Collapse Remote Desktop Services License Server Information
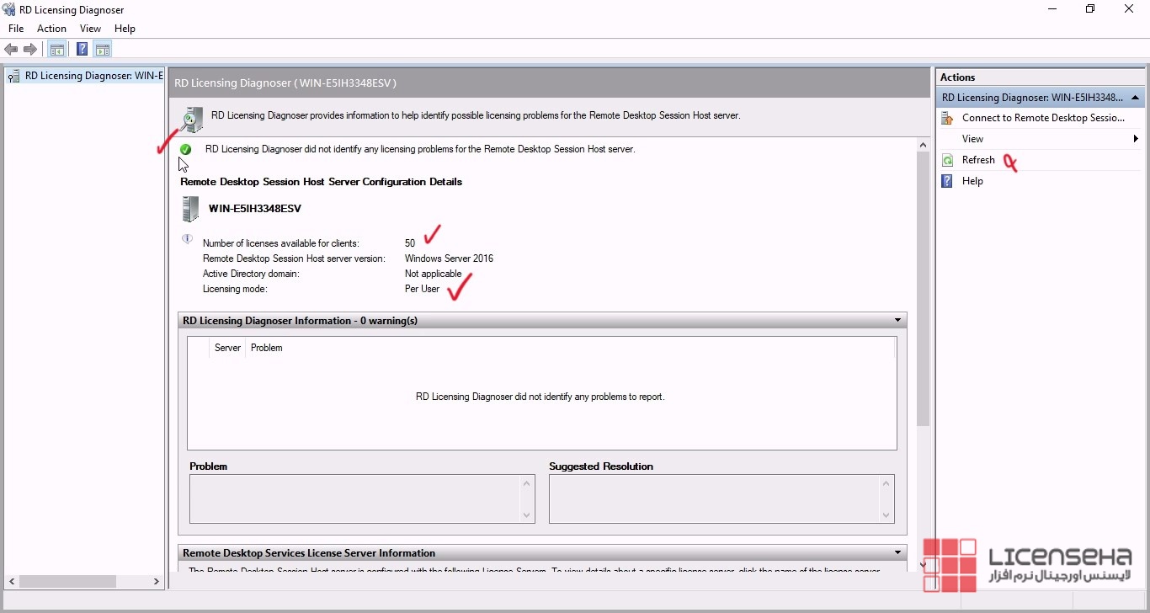The image size is (1150, 613). 898,553
